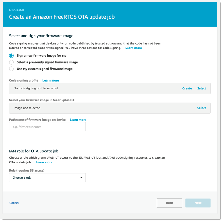
Task: Pick "Use my custom signed firmware image"
Action: pyautogui.click(x=12, y=69)
